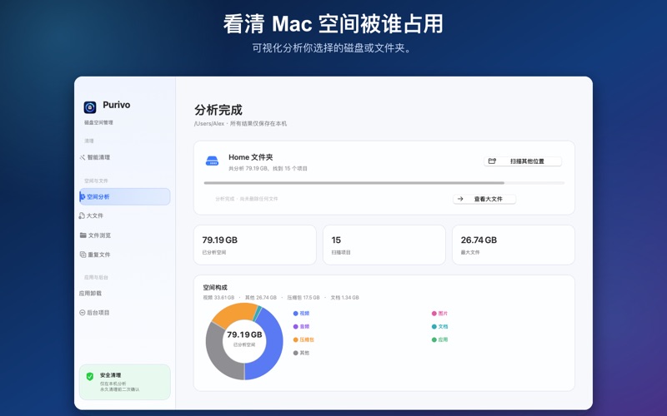Click the 视频 33.61 GB breakdown text

(218, 298)
